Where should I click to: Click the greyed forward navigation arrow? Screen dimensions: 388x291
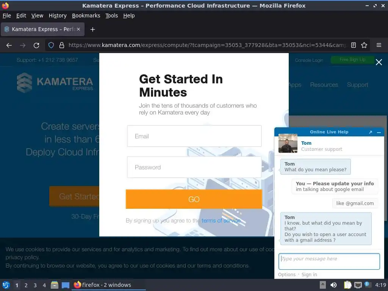coord(23,45)
